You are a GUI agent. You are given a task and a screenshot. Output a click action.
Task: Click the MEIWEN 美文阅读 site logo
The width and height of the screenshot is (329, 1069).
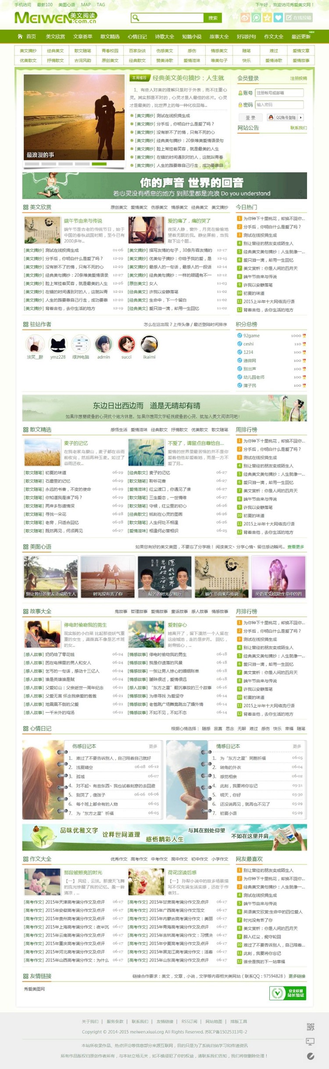(55, 18)
